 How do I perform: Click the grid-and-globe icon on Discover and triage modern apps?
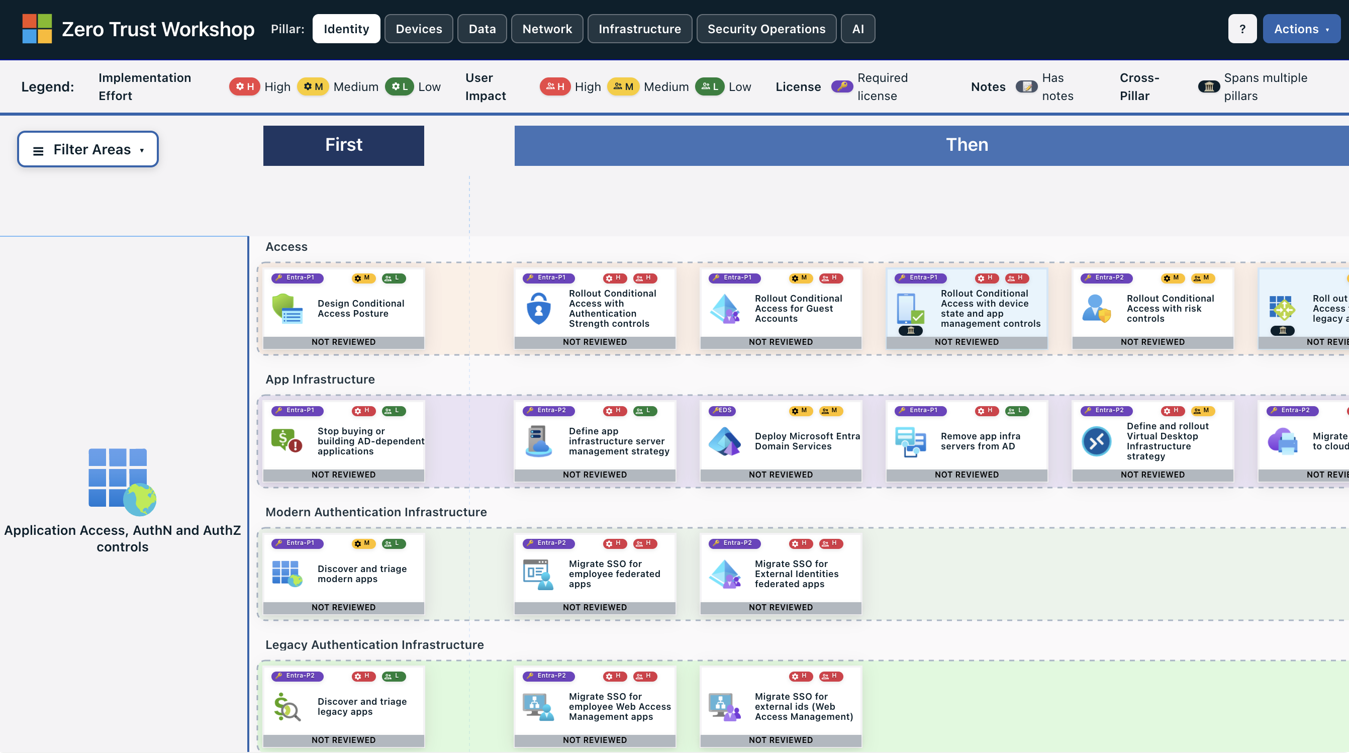(x=288, y=574)
